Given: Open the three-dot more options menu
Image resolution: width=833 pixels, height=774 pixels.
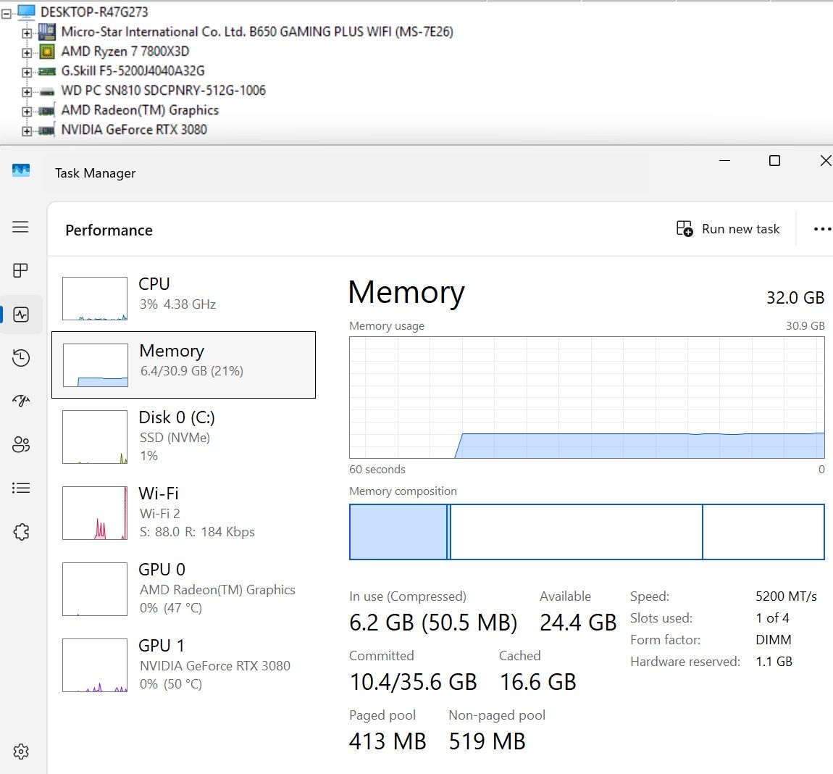Looking at the screenshot, I should (822, 229).
